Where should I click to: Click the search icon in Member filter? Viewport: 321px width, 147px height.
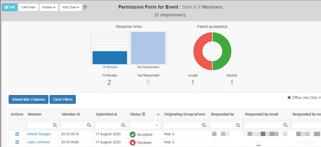pos(55,125)
